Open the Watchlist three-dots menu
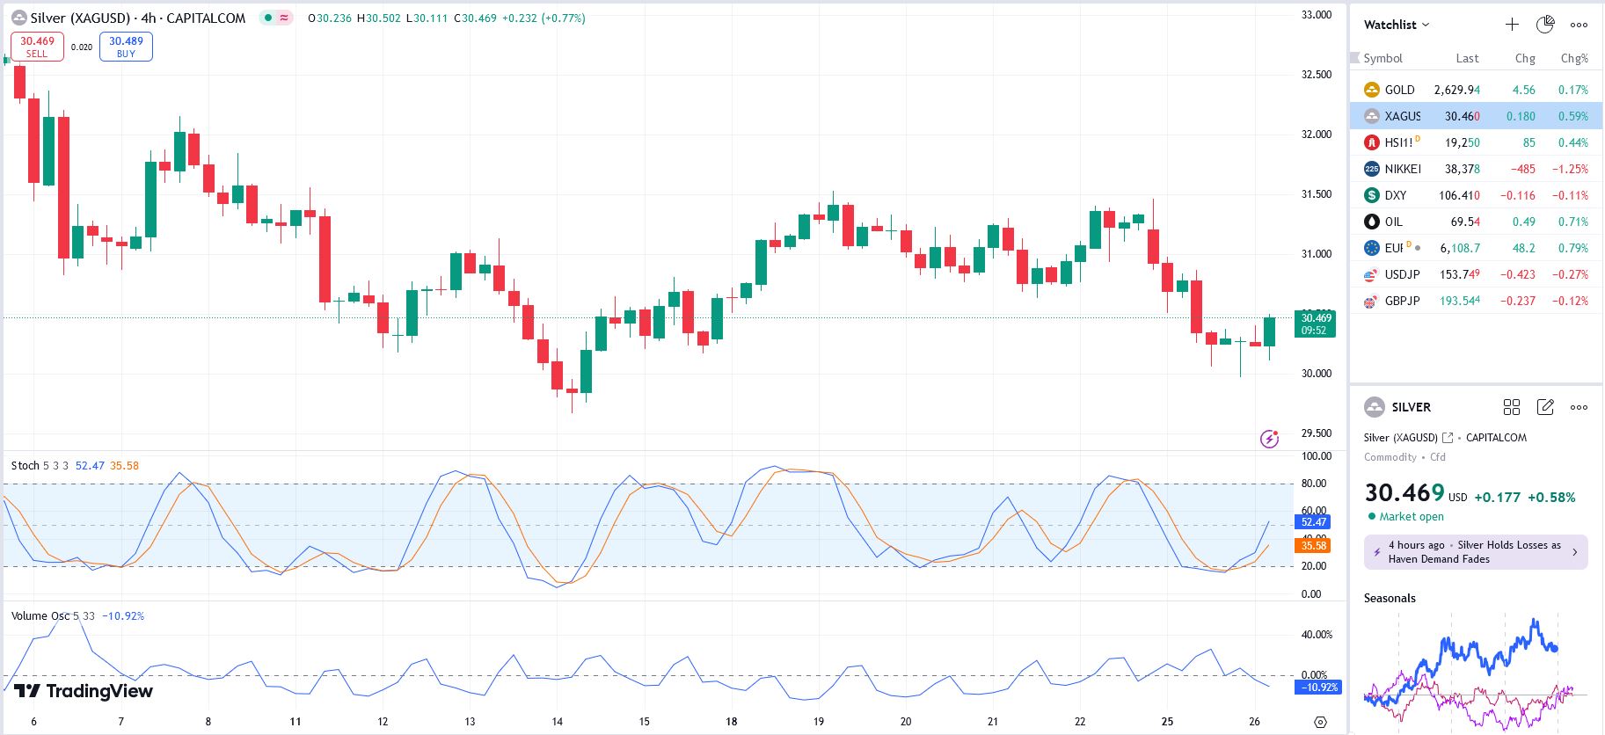The image size is (1605, 735). tap(1579, 25)
